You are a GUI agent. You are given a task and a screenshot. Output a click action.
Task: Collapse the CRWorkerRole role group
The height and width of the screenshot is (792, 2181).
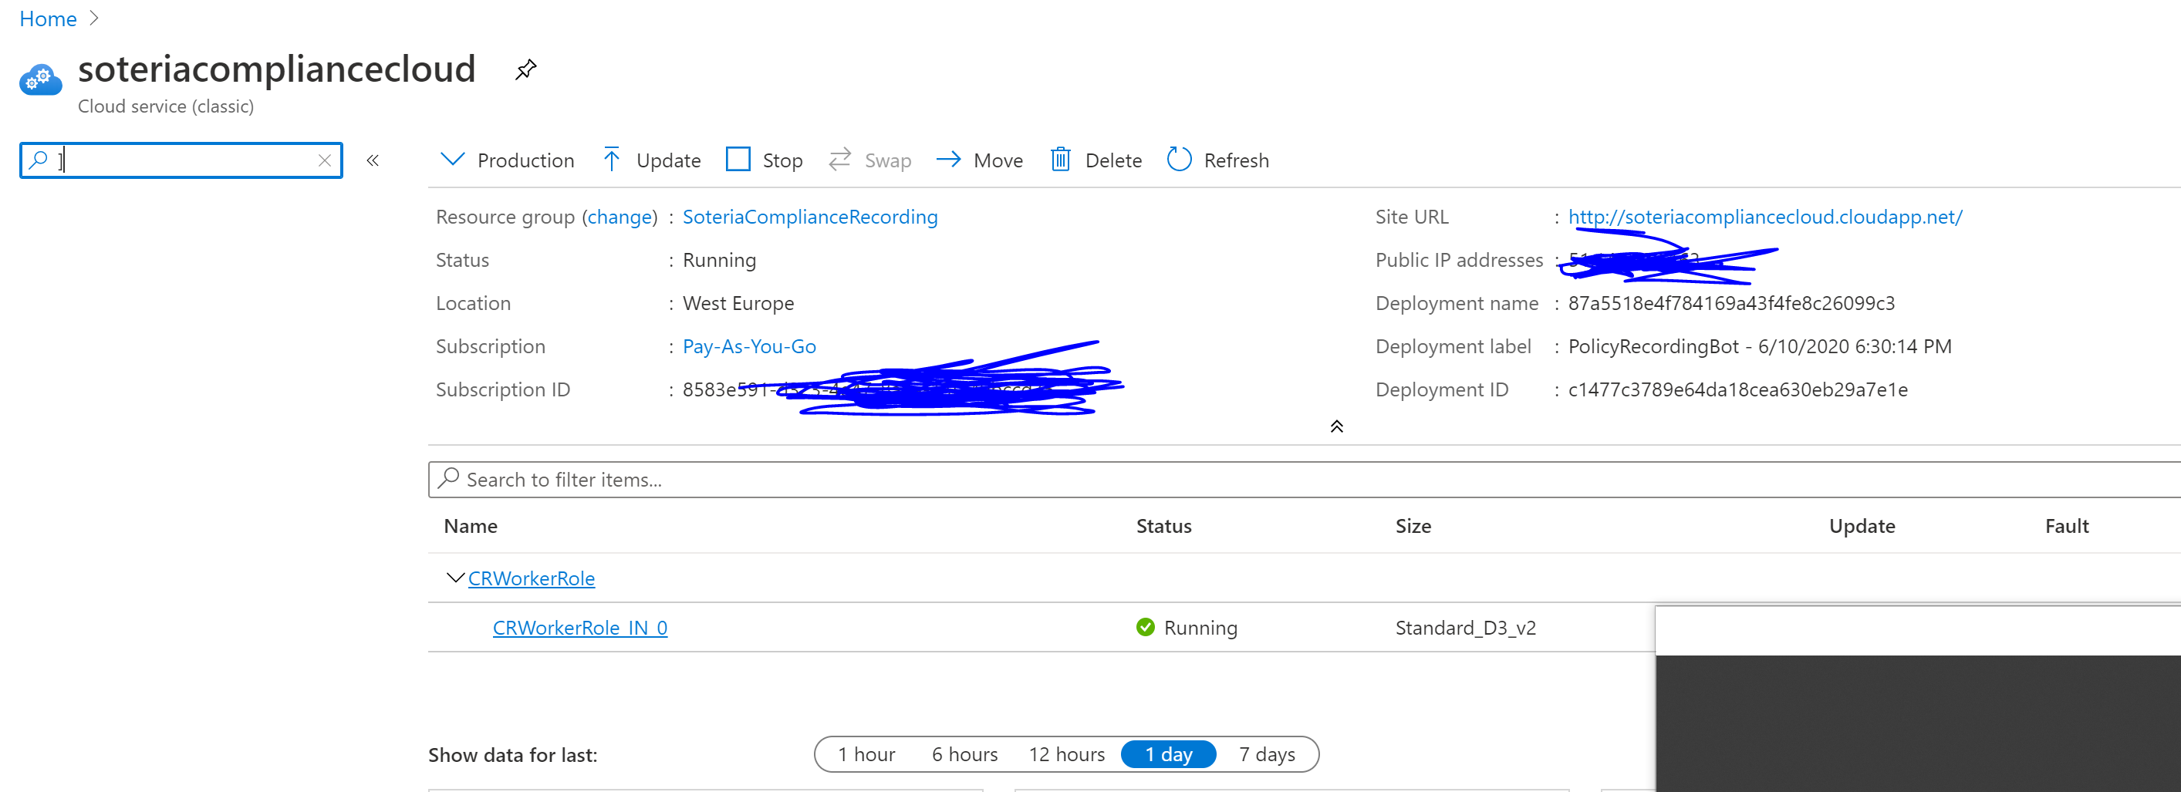click(454, 578)
